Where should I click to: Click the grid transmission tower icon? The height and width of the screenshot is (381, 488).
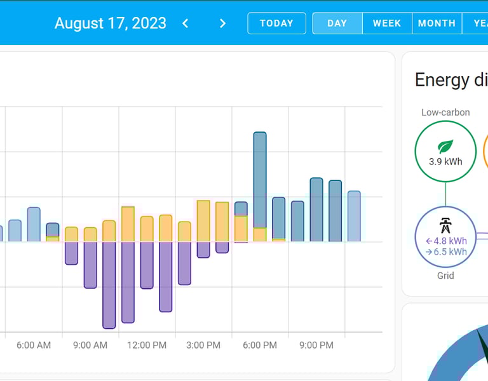tap(445, 225)
